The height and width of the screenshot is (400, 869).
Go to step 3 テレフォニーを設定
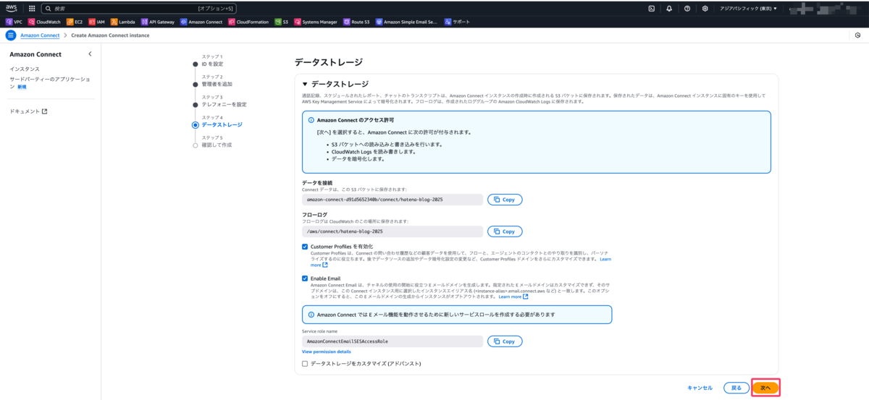click(x=224, y=104)
